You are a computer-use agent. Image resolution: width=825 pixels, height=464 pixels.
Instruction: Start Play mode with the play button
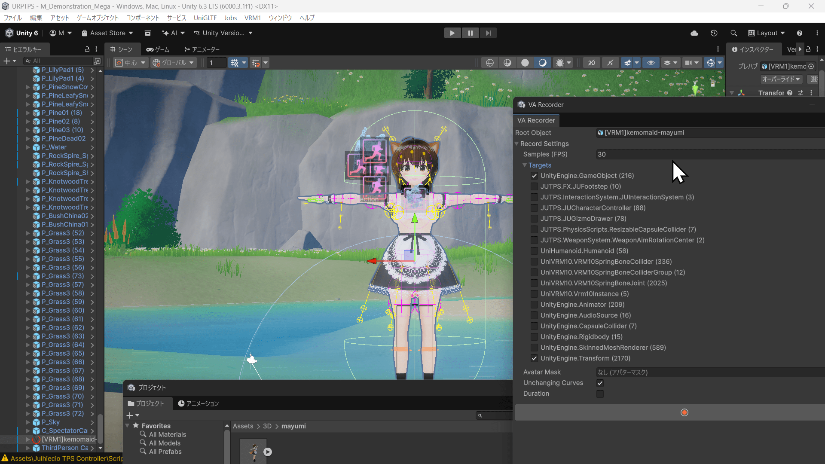coord(452,33)
